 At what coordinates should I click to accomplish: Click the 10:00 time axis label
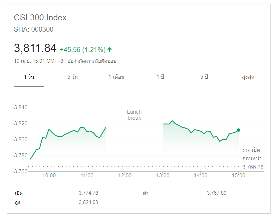coord(49,176)
